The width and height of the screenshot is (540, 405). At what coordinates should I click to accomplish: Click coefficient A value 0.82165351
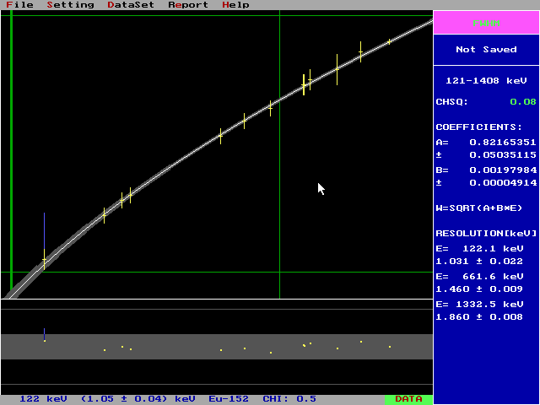tap(503, 143)
